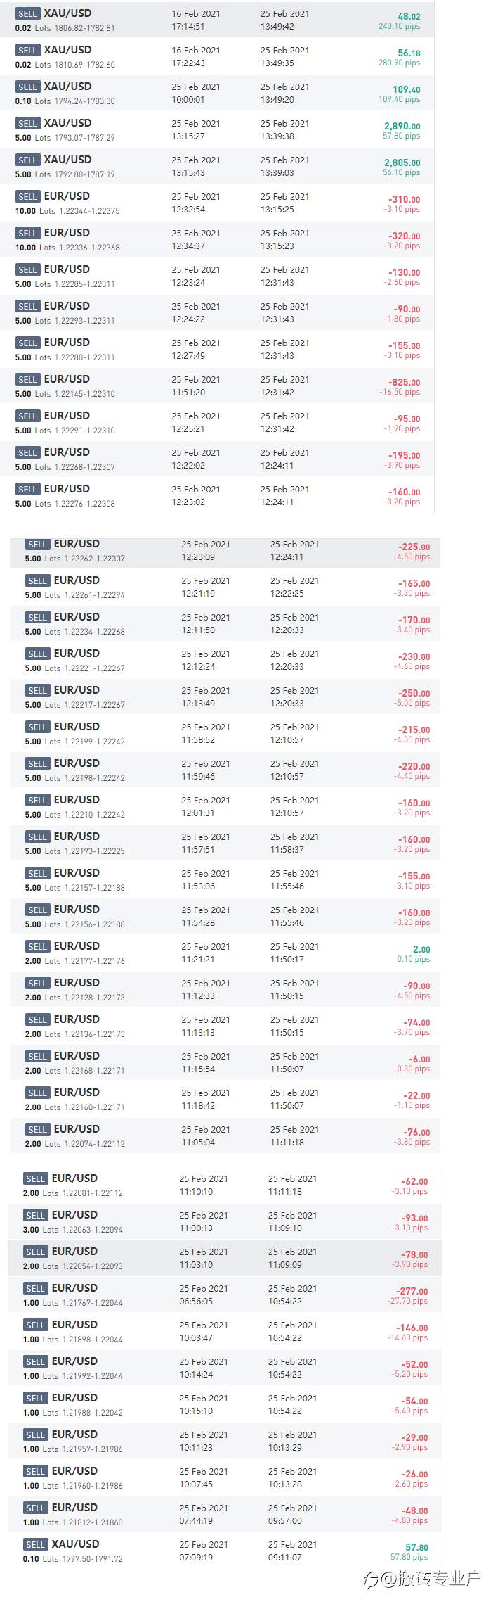Click the SELL badge on the 48.02 profit XAU/USD trade
This screenshot has width=486, height=1609.
click(28, 13)
